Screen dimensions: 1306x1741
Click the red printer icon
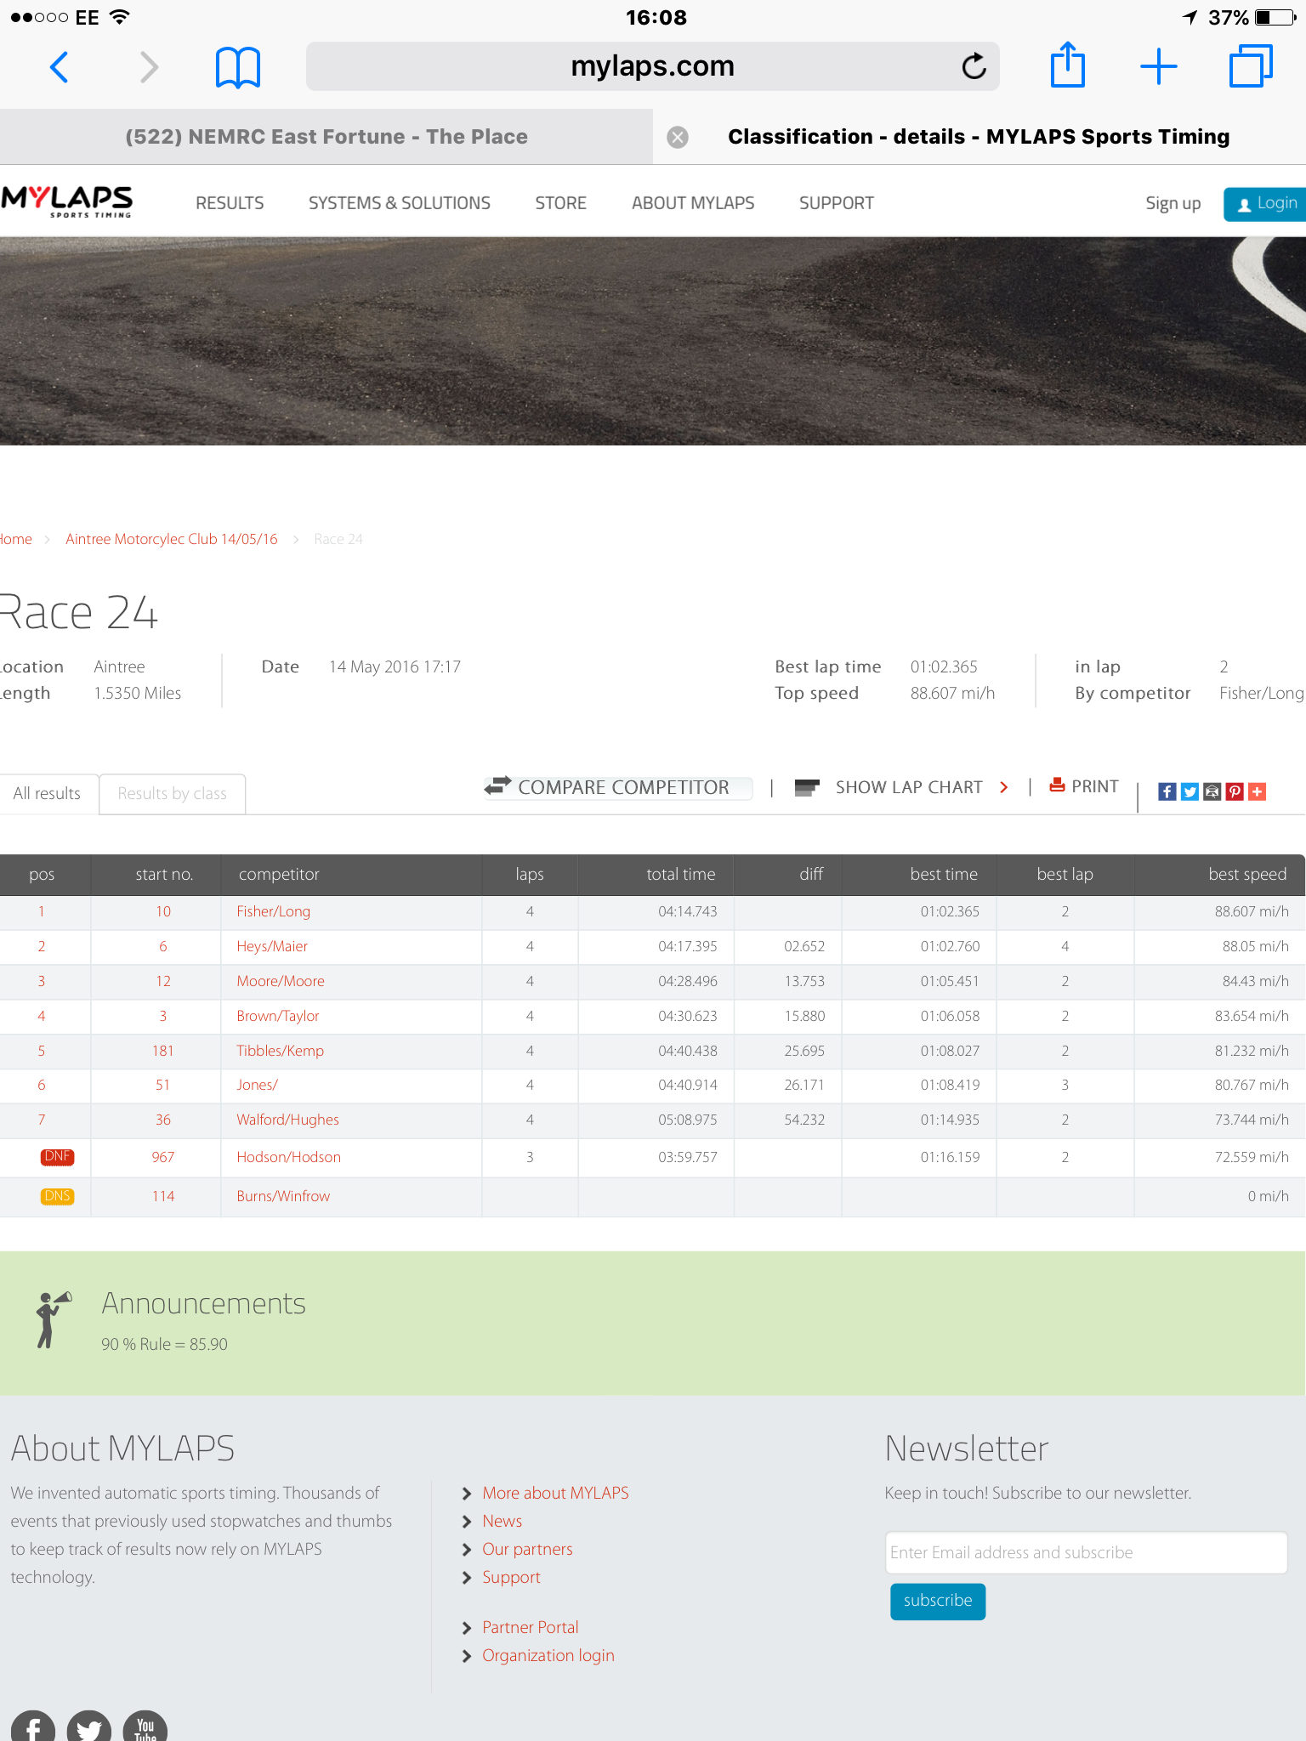click(1057, 785)
